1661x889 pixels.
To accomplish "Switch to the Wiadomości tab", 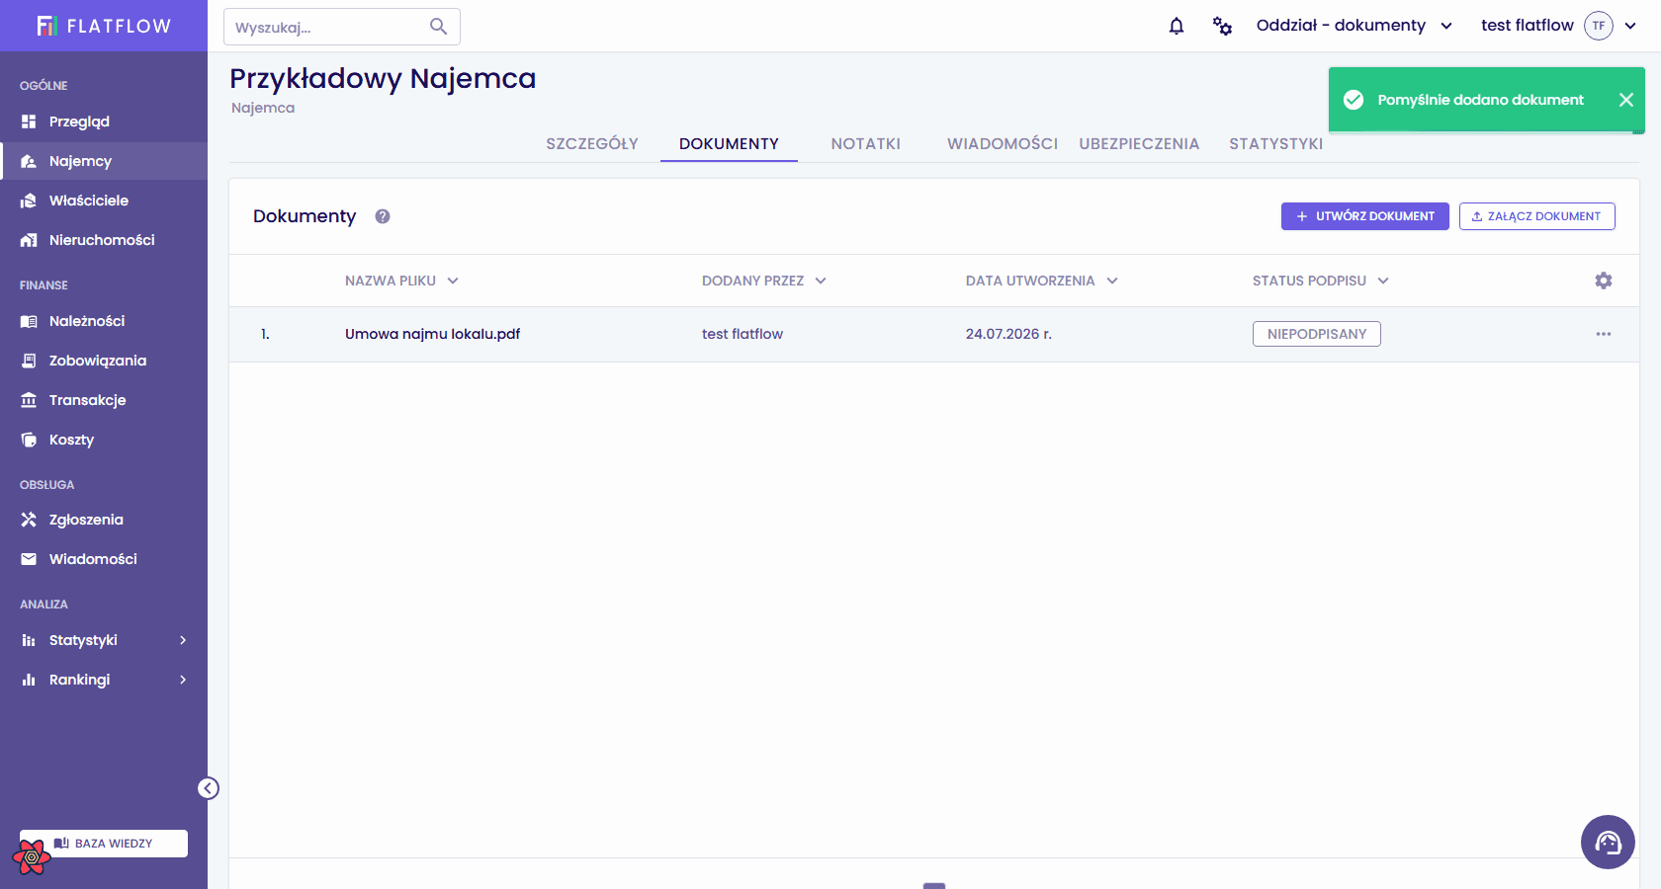I will 1003,144.
